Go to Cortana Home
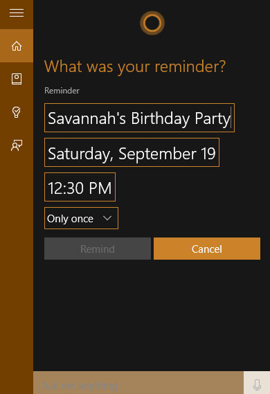Image resolution: width=270 pixels, height=394 pixels. point(17,46)
